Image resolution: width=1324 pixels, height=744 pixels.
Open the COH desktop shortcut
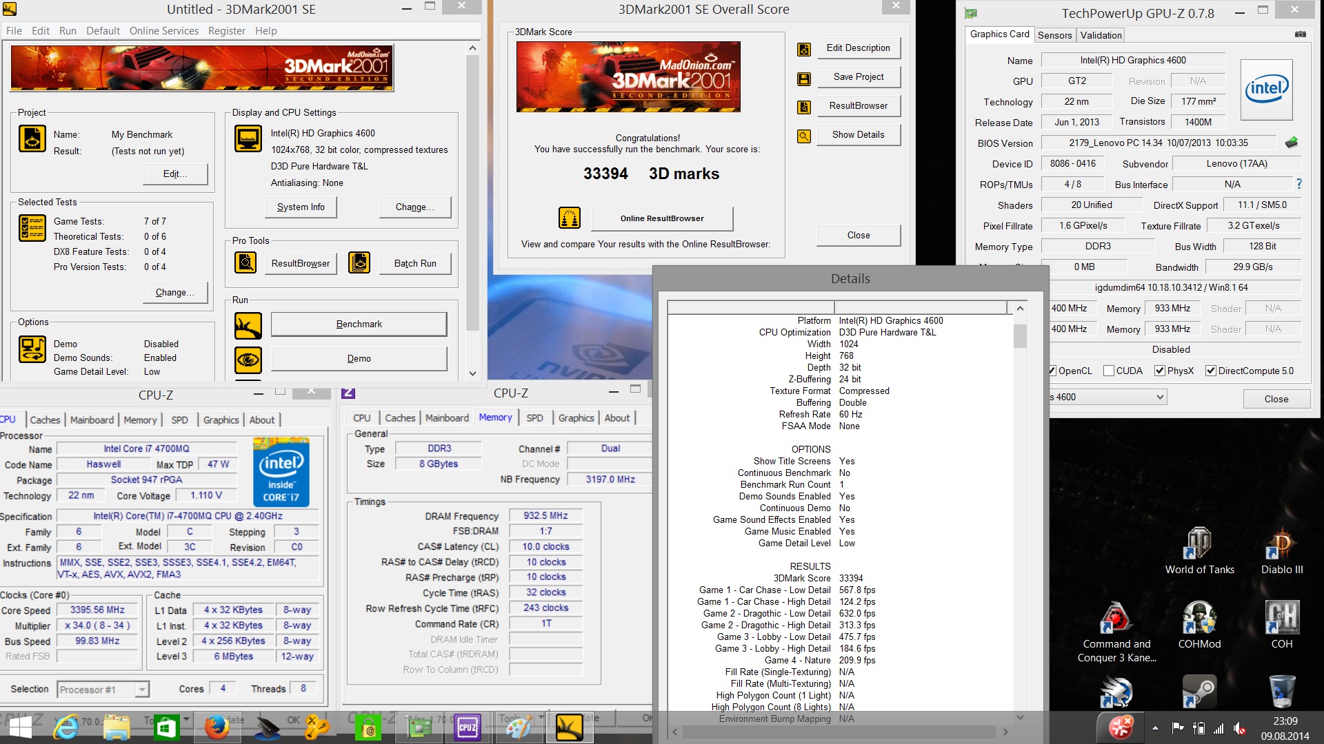coord(1281,625)
